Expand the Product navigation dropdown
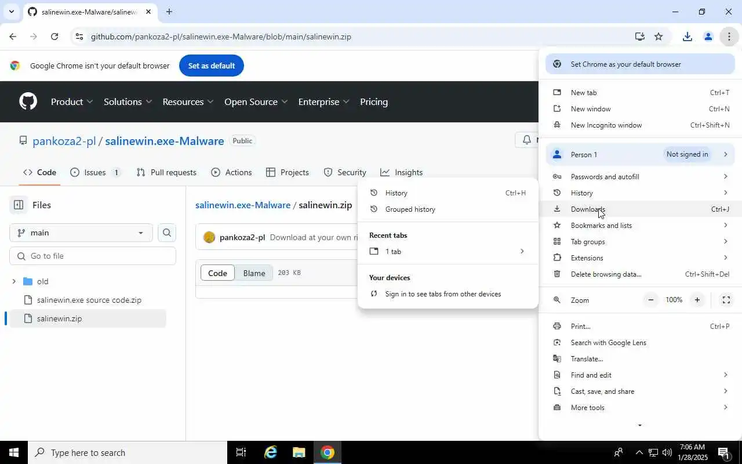This screenshot has width=742, height=464. click(72, 101)
